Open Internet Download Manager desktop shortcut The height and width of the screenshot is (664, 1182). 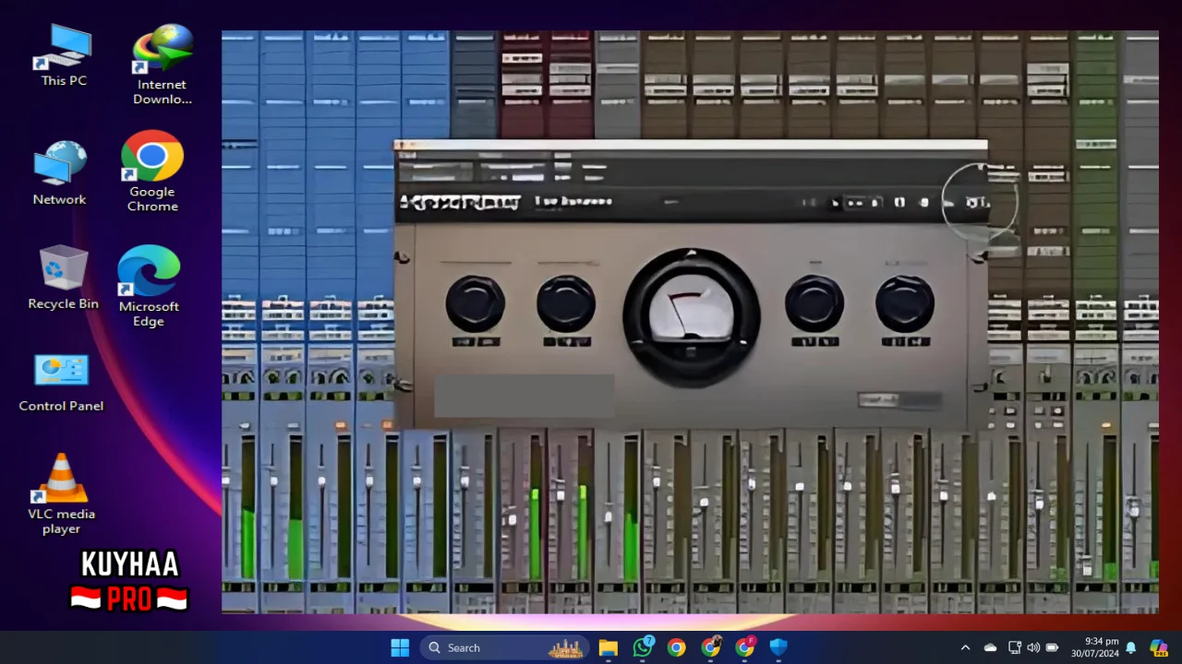coord(163,65)
